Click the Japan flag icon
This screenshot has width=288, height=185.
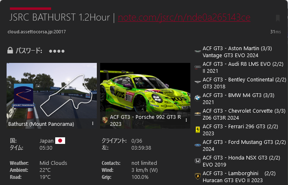point(60,141)
